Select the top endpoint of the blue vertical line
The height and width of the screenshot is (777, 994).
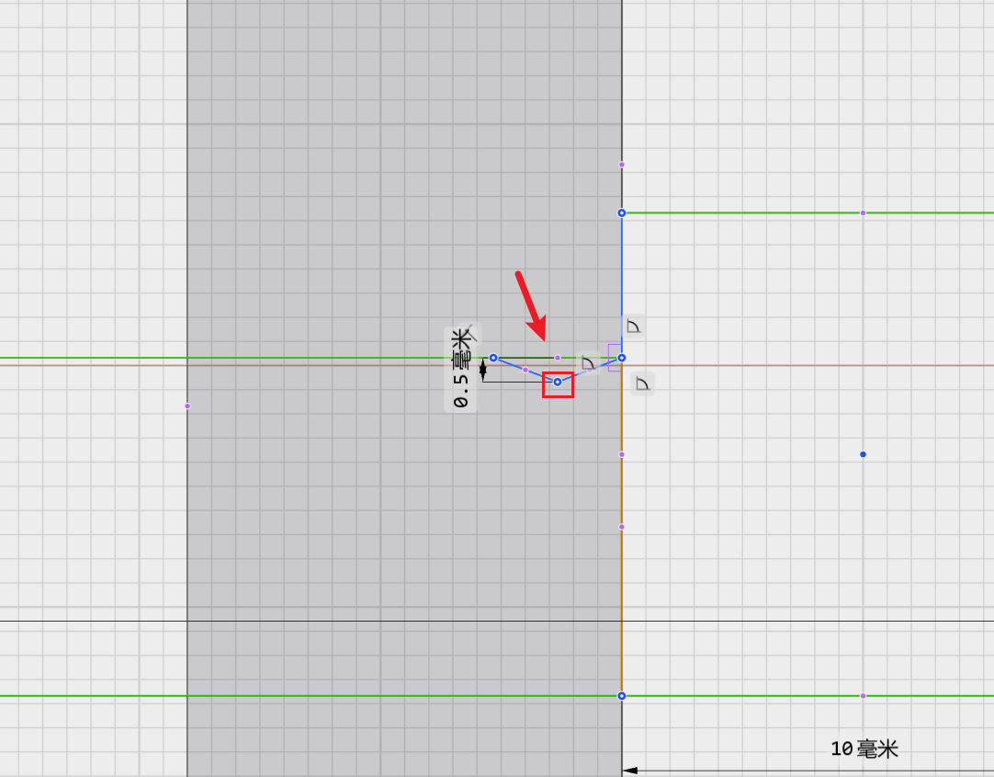(622, 213)
